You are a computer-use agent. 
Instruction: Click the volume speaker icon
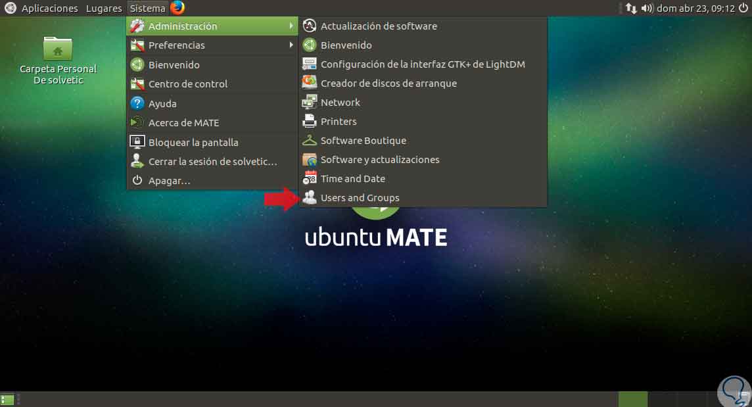[647, 8]
